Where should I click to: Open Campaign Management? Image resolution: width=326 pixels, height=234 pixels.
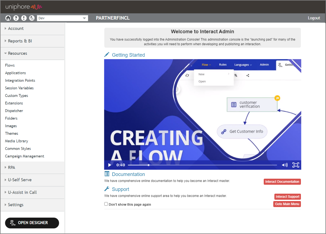(25, 156)
